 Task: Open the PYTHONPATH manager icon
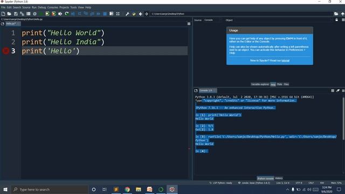pos(134,14)
